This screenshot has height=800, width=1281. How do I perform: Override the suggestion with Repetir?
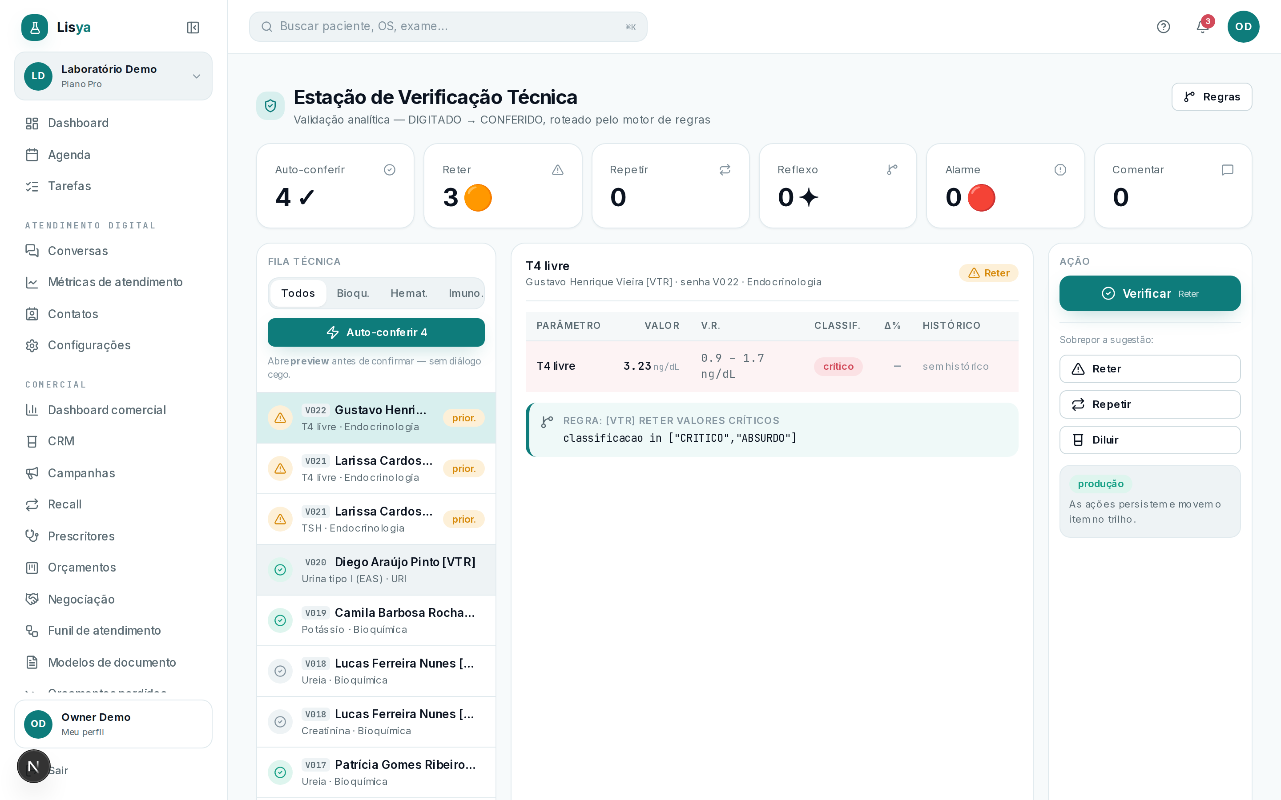pyautogui.click(x=1150, y=404)
